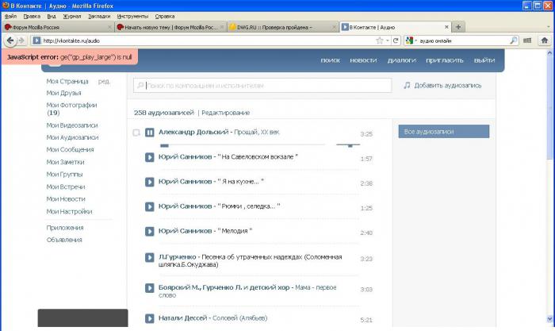Open the URL history dropdown arrow
Viewport: 555px width, 331px height.
388,40
